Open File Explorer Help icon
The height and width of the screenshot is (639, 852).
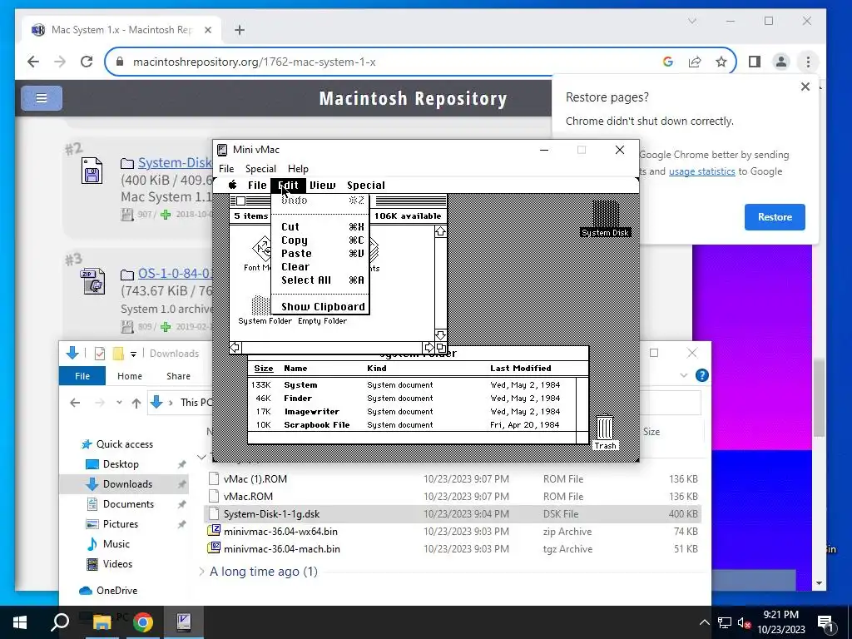702,375
